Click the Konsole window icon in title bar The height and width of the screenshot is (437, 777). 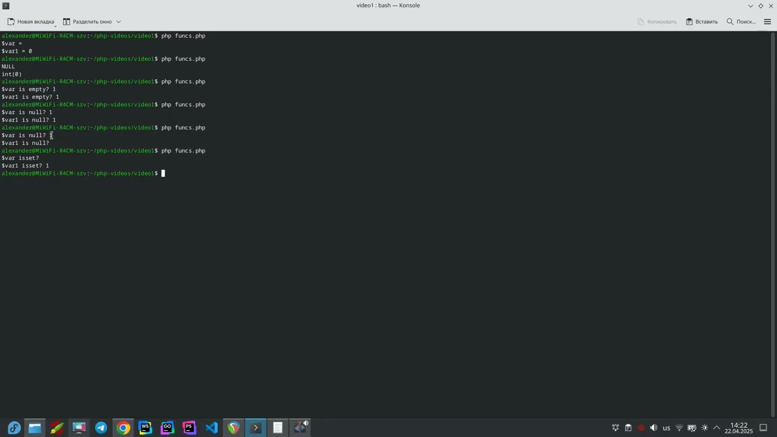5,5
